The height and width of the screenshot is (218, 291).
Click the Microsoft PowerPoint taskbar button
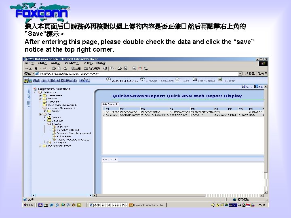pyautogui.click(x=148, y=205)
